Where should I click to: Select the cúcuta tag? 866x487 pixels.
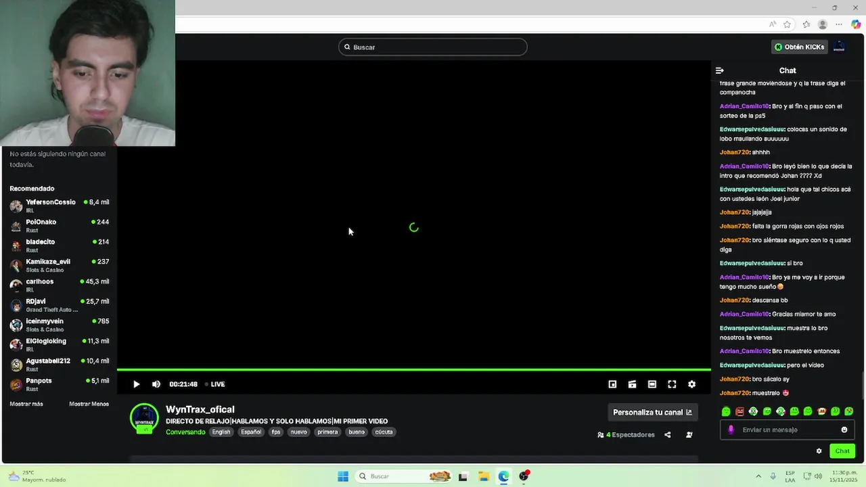[x=384, y=432]
